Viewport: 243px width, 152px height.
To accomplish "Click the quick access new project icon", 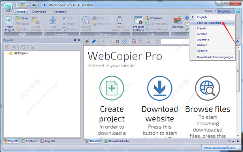I will [17, 5].
